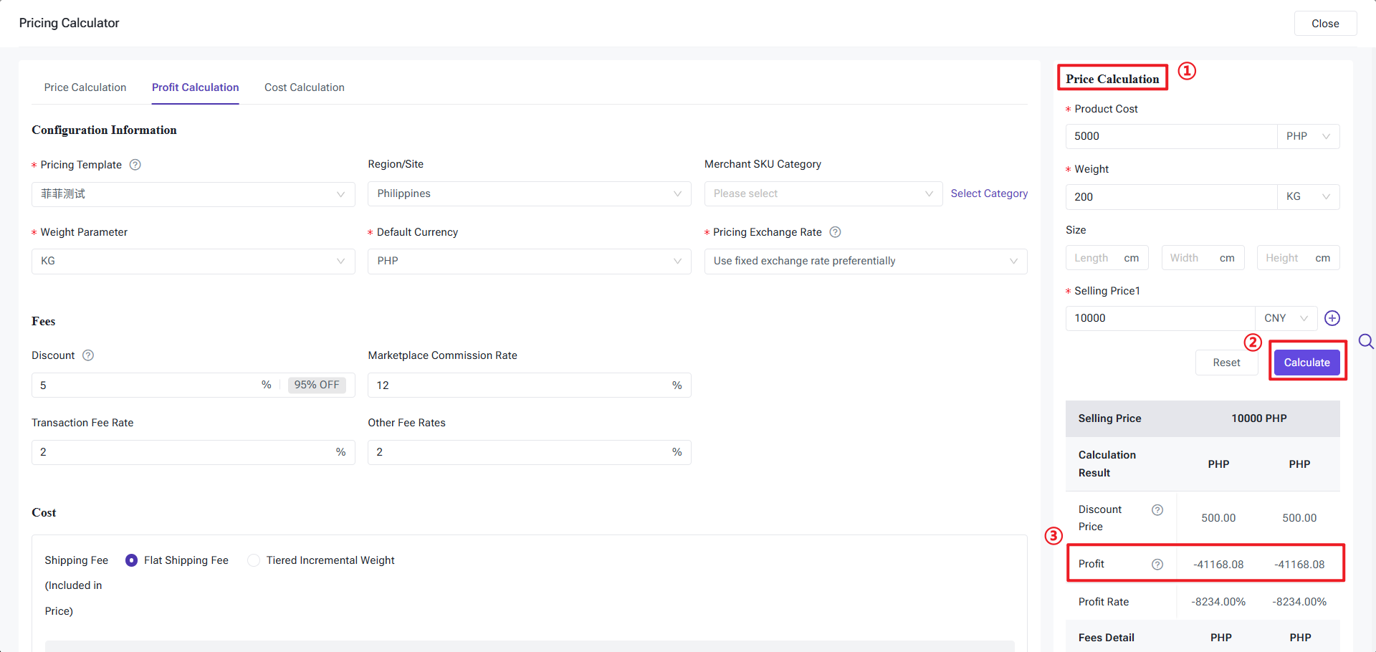Expand the Pricing Exchange Rate dropdown

click(x=865, y=262)
